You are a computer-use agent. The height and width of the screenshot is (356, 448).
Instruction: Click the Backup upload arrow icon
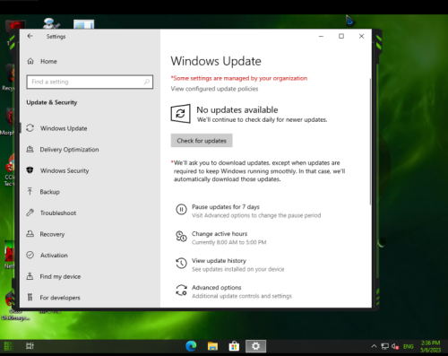[30, 191]
